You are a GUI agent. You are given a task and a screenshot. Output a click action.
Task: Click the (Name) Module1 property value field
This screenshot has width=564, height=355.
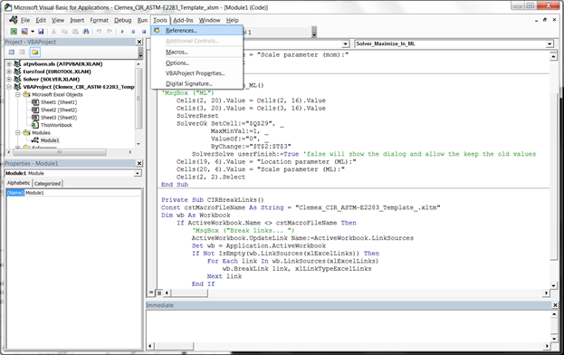[82, 193]
